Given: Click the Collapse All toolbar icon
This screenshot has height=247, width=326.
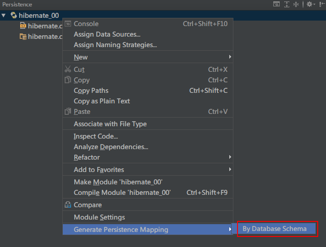Looking at the screenshot, I should (x=296, y=5).
